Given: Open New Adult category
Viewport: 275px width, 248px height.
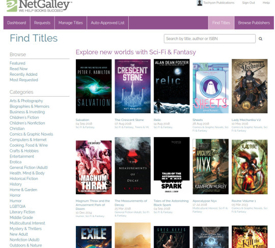Looking at the screenshot, I should click(x=19, y=234).
